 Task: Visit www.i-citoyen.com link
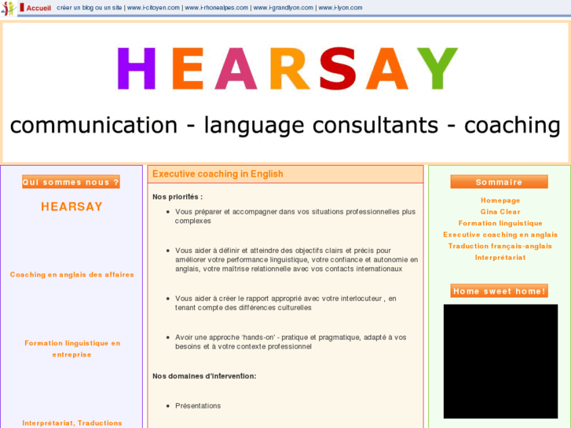coord(153,8)
